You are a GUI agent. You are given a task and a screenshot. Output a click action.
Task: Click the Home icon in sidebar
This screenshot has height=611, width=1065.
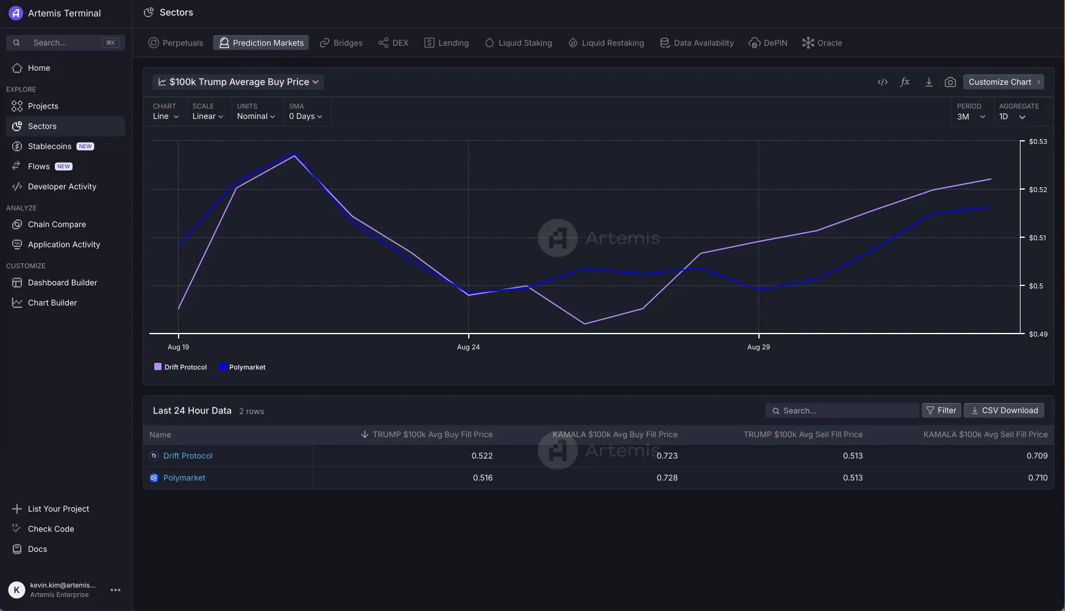(17, 68)
